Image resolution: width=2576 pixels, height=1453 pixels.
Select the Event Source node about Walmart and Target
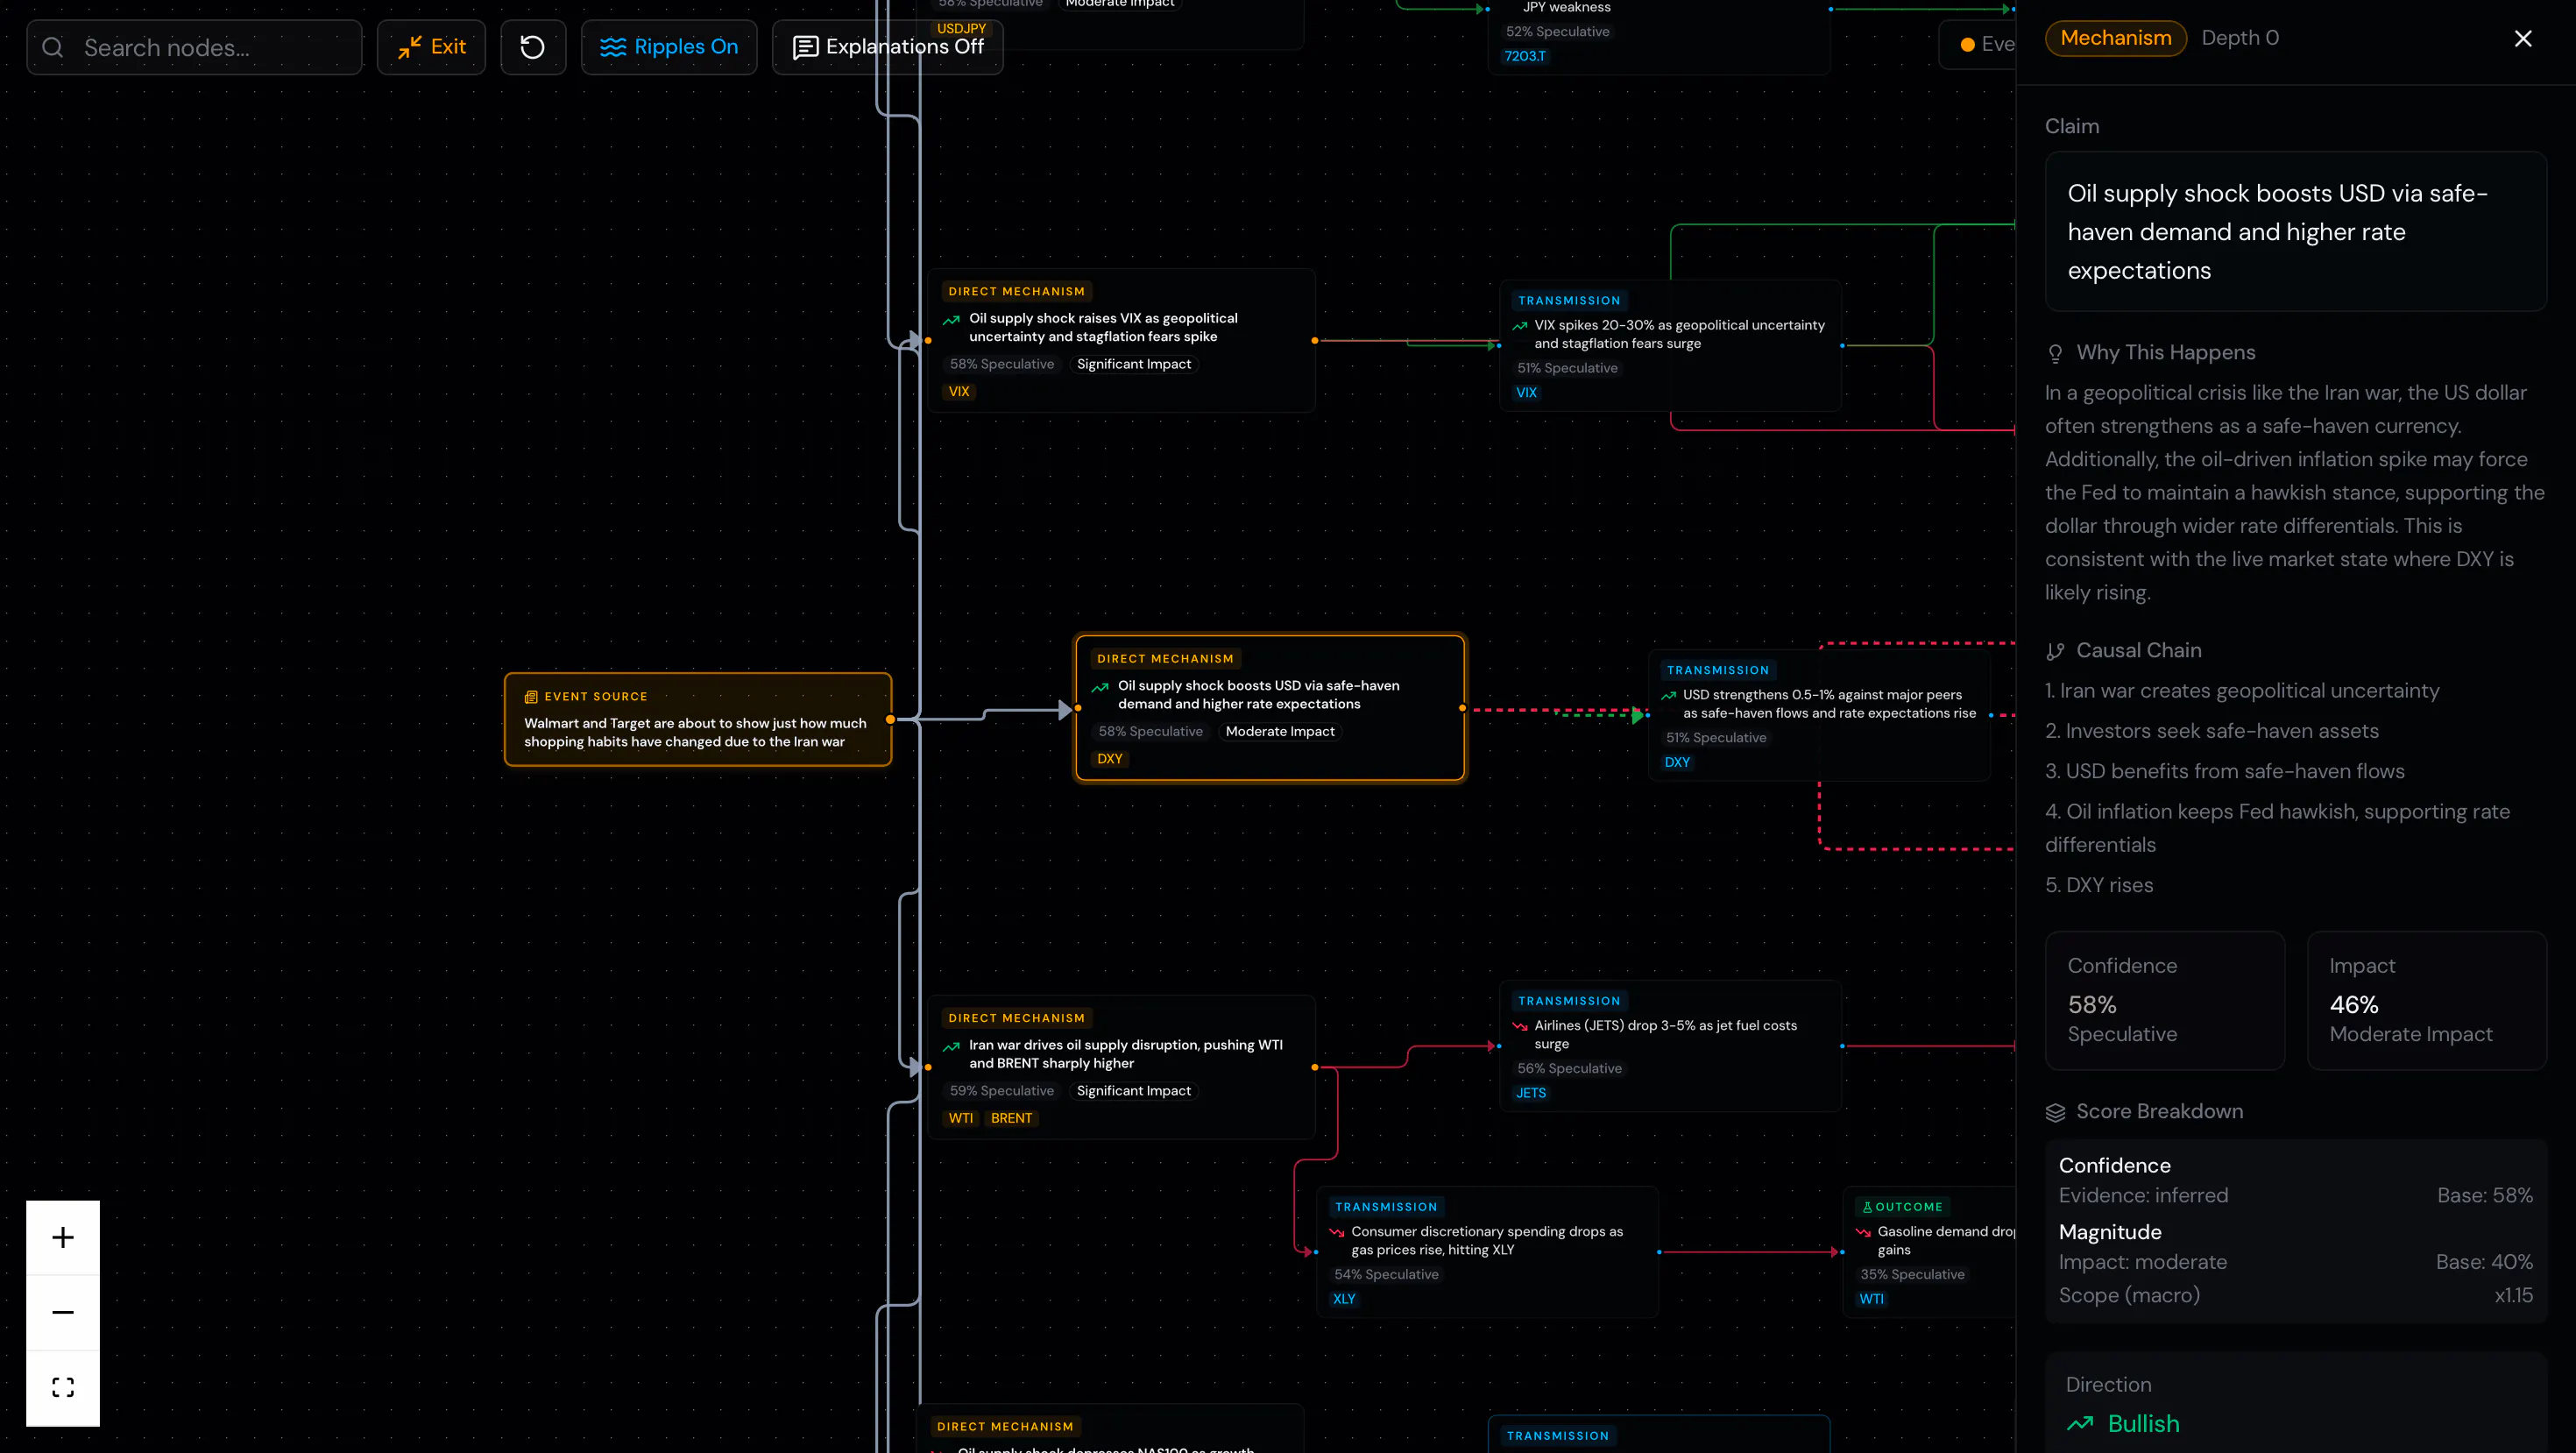tap(698, 720)
